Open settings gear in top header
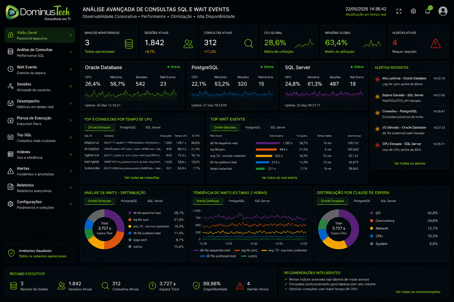454x302 pixels. 413,11
